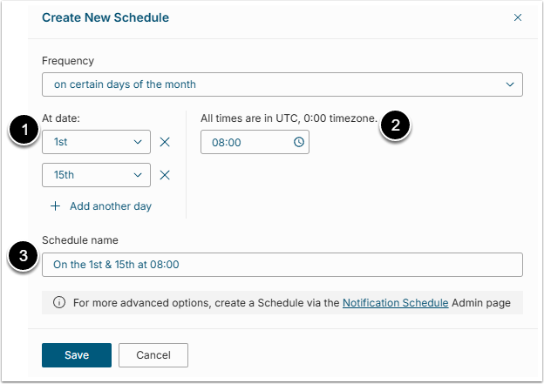Open the 15th day selector dropdown
Screen dimensions: 544x384
pyautogui.click(x=96, y=175)
